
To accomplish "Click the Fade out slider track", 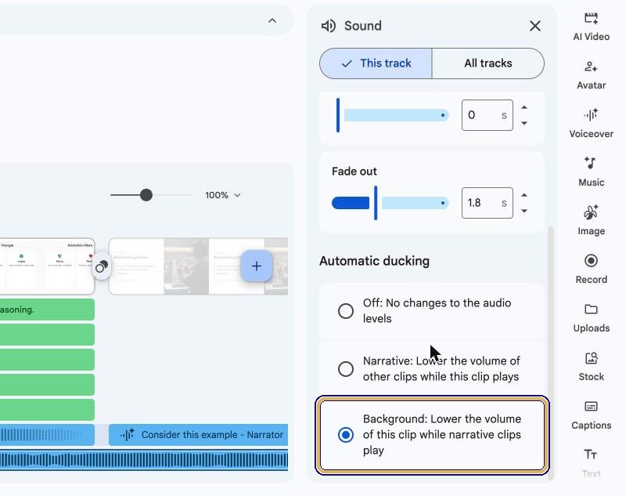I will tap(390, 203).
